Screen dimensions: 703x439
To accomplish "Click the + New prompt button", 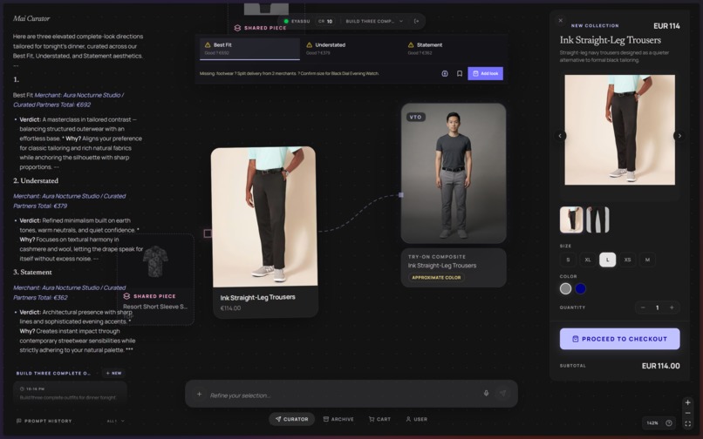I will (113, 373).
